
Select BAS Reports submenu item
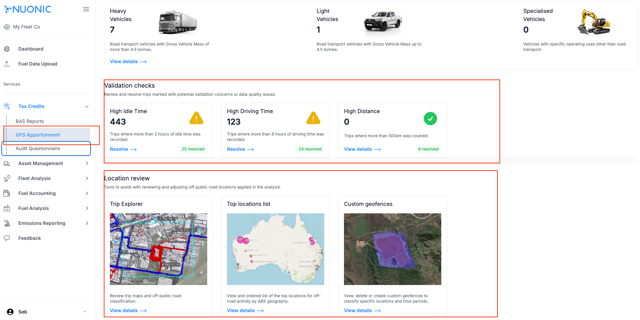tap(30, 121)
